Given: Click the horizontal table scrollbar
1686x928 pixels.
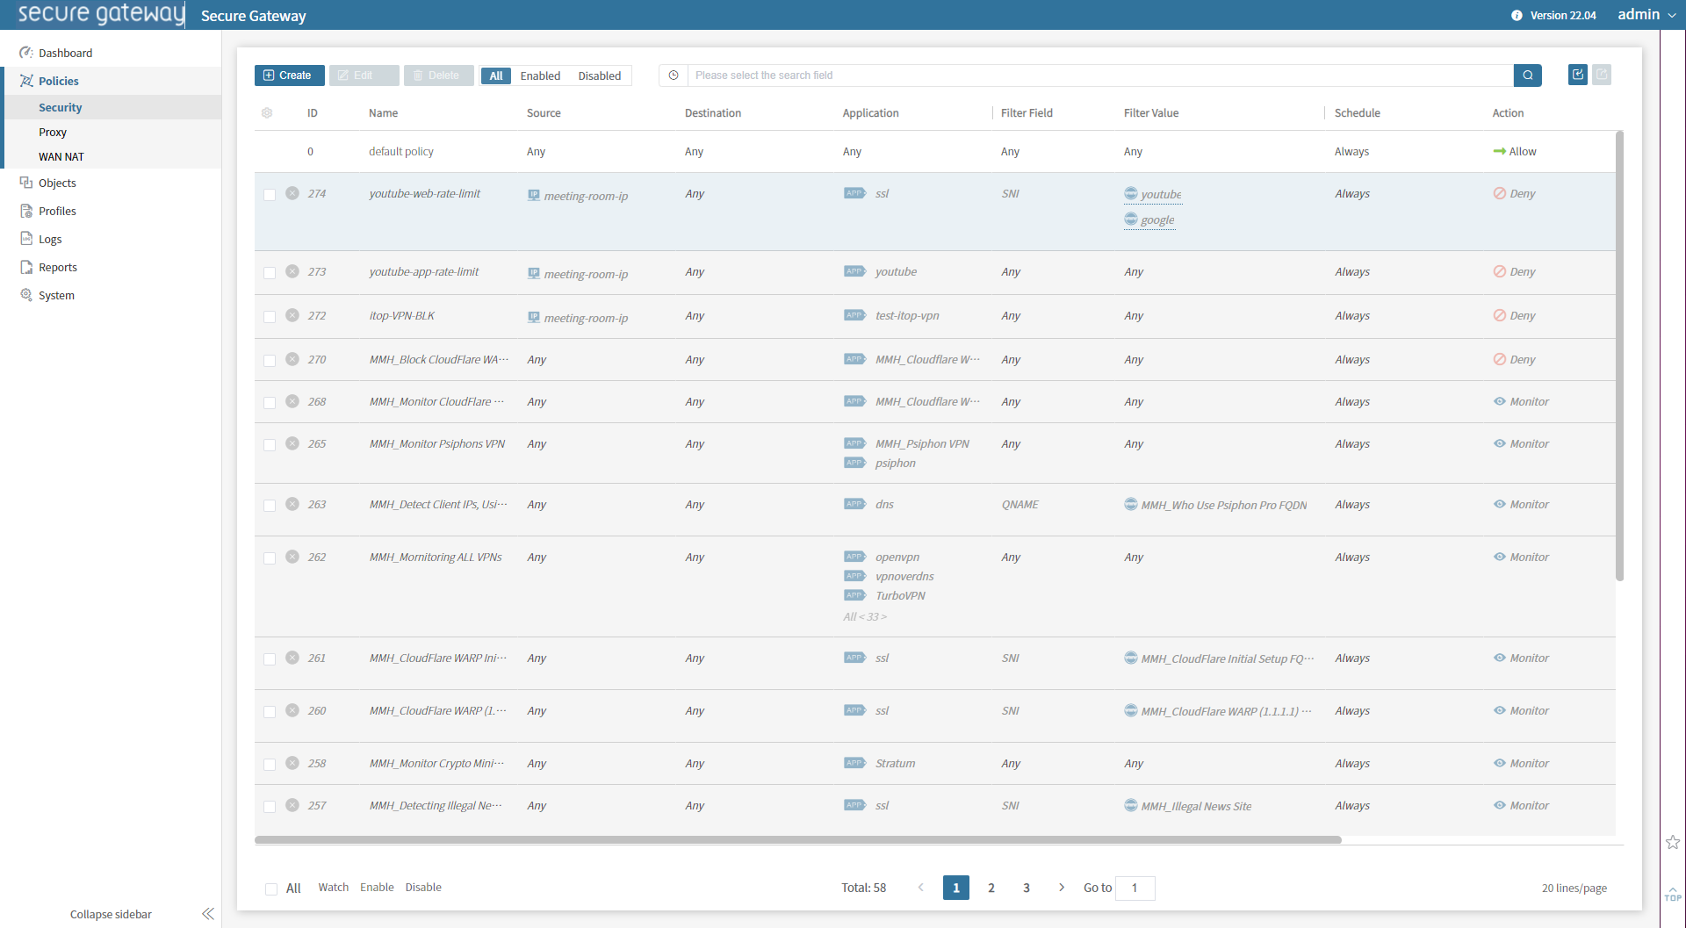Looking at the screenshot, I should click(x=797, y=840).
